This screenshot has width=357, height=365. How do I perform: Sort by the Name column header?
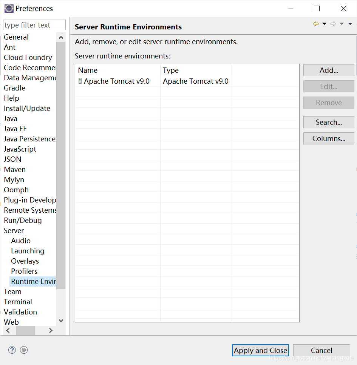[118, 70]
